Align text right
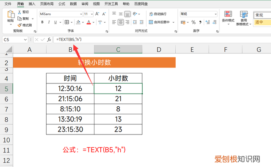This screenshot has width=271, height=167. point(127,22)
